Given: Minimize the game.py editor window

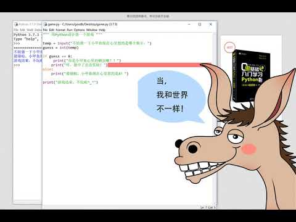Looking at the screenshot, I should click(x=189, y=24).
